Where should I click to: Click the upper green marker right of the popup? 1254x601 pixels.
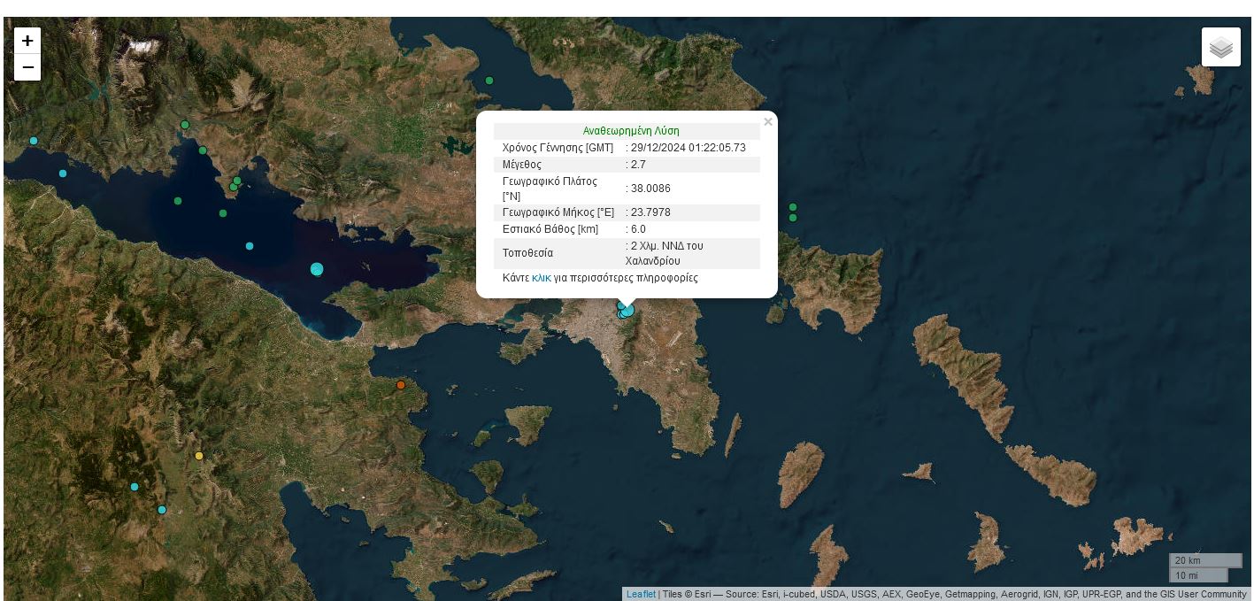click(793, 207)
